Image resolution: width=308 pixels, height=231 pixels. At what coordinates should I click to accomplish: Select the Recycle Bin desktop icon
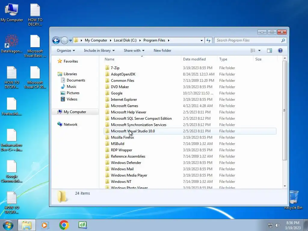[293, 200]
